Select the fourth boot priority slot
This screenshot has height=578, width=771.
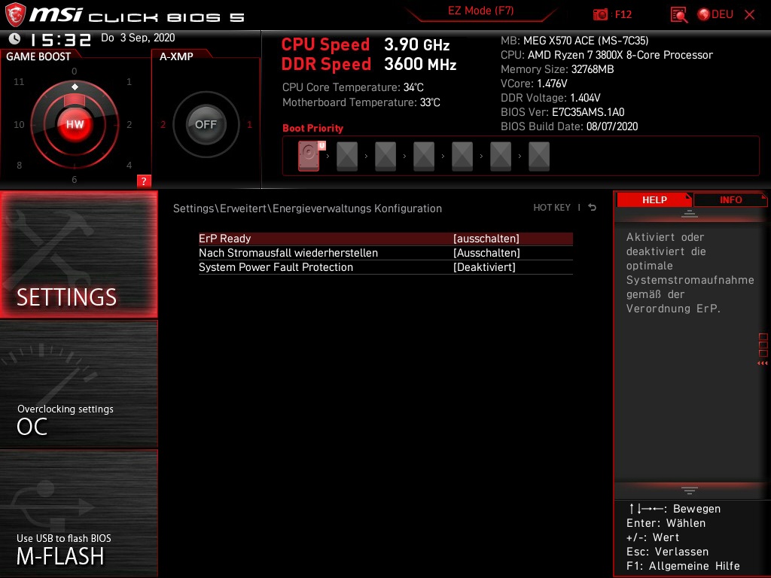tap(424, 157)
